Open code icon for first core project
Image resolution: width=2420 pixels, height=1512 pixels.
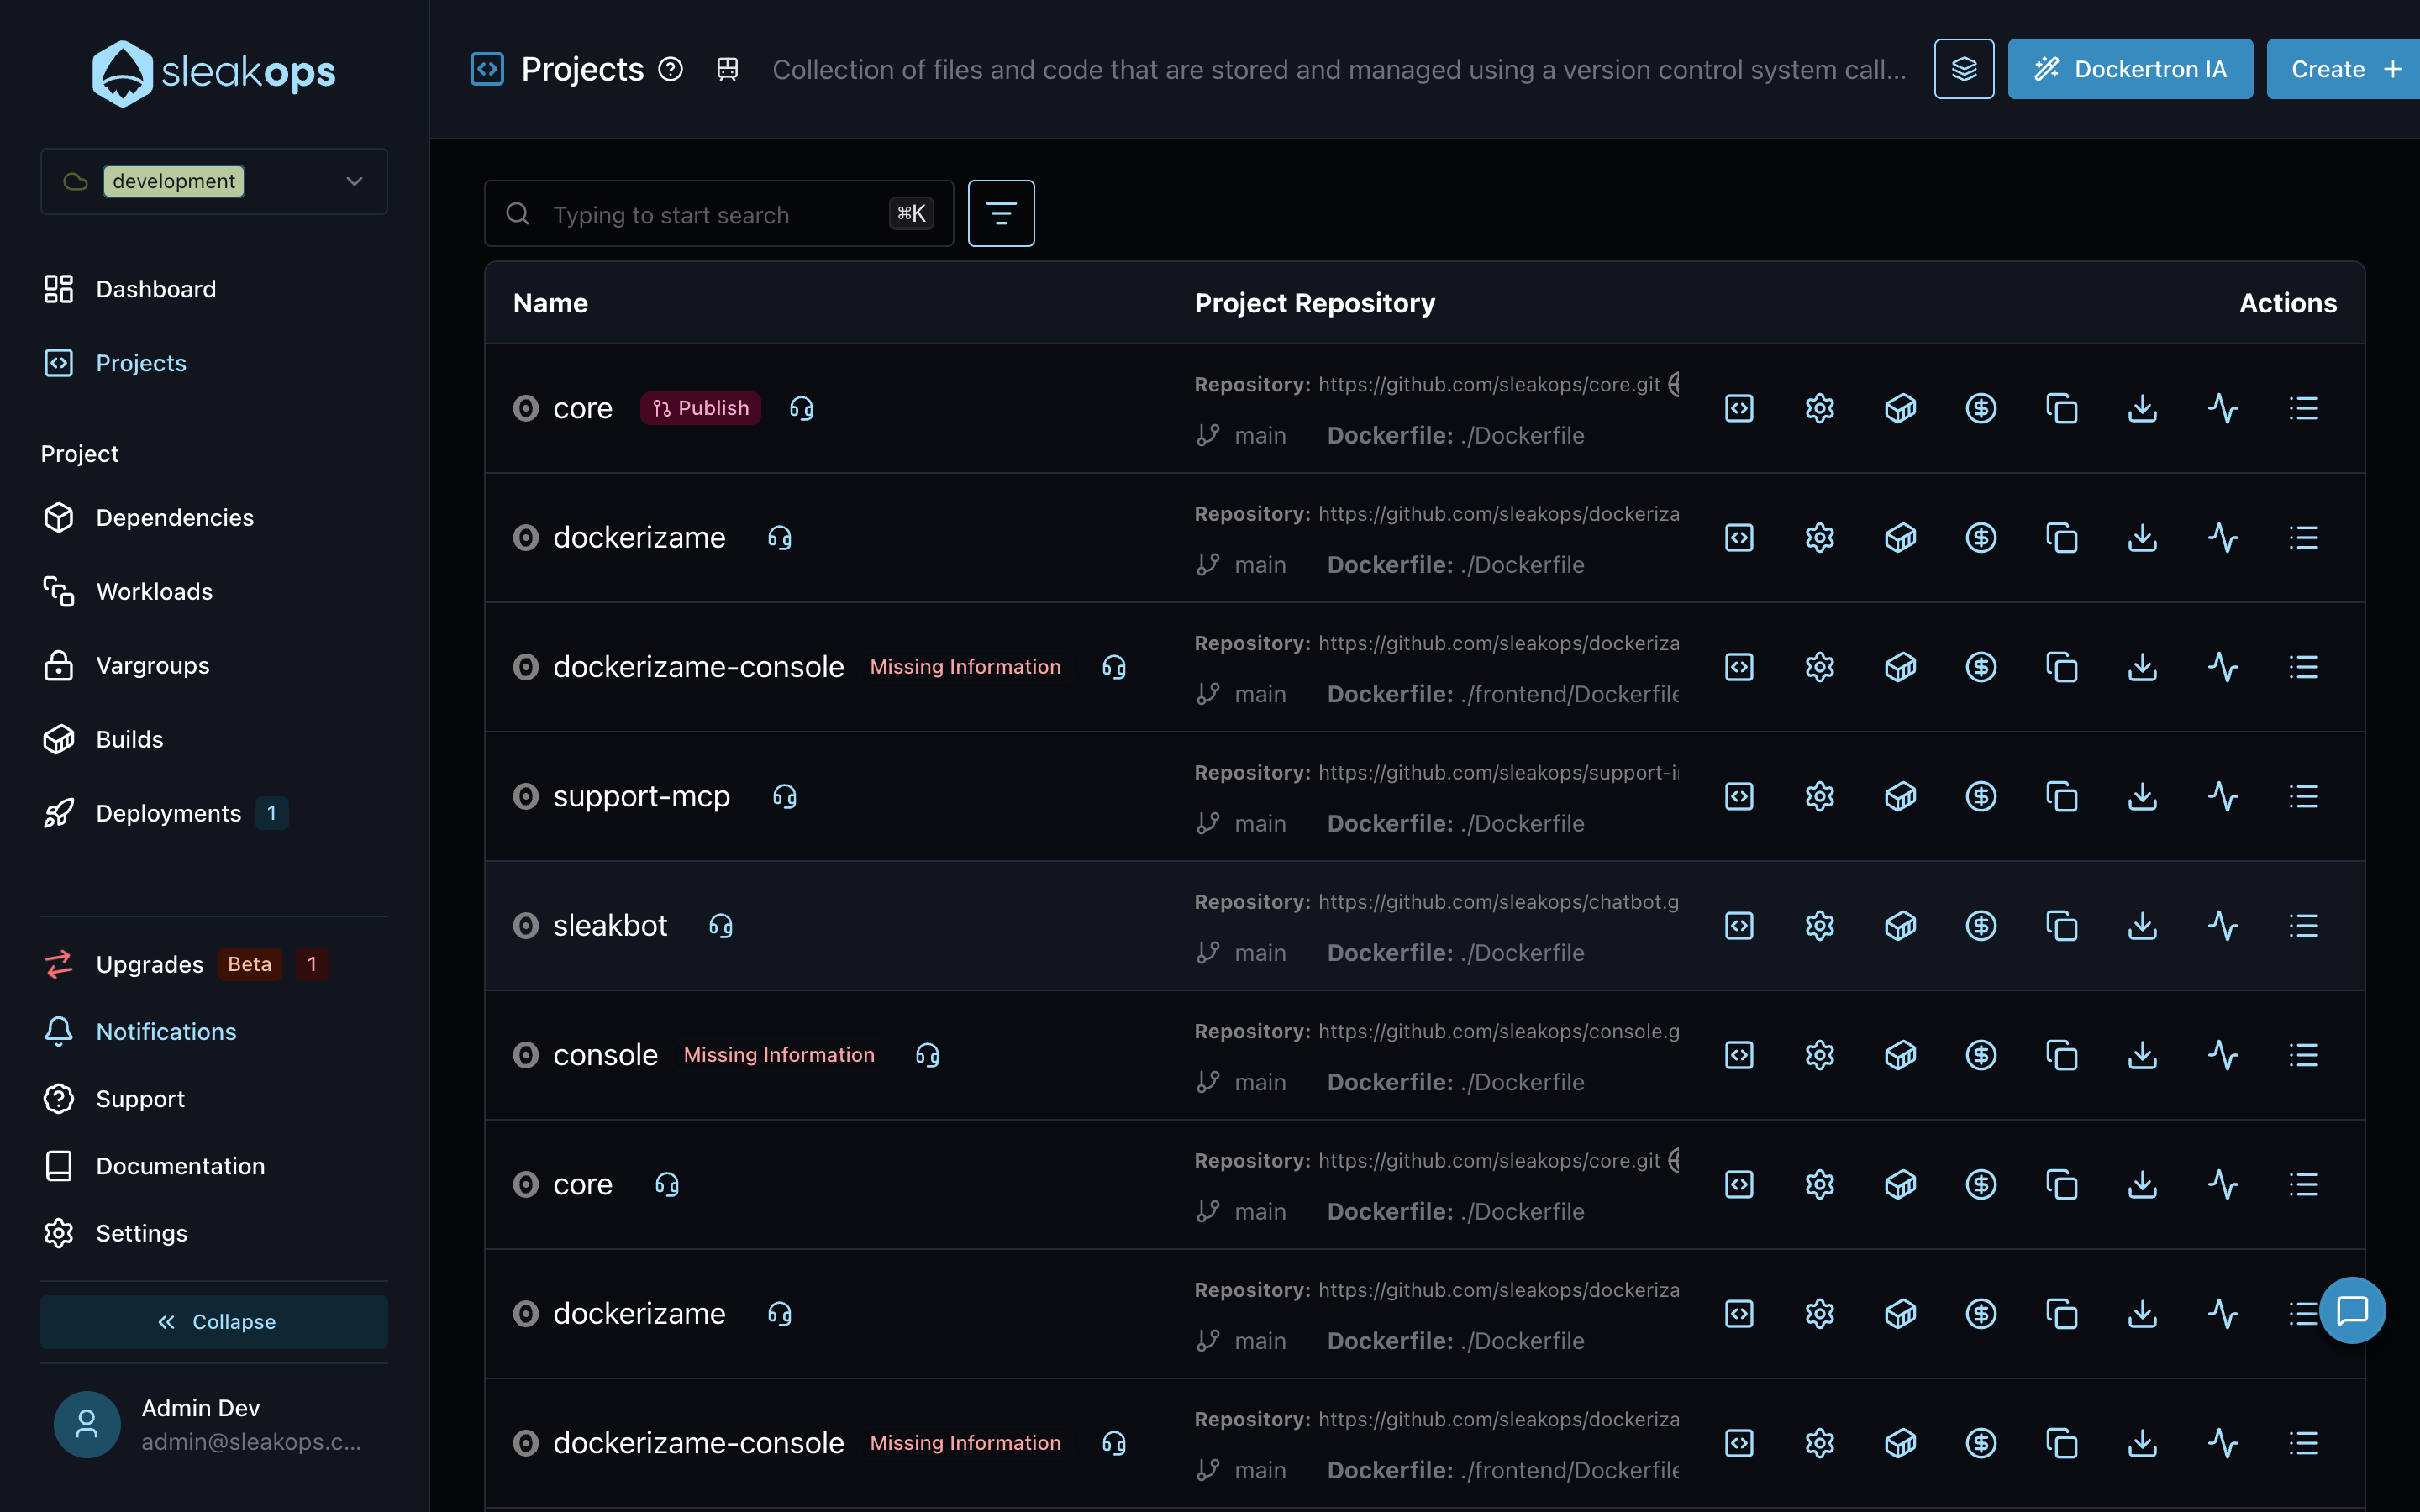click(1739, 408)
